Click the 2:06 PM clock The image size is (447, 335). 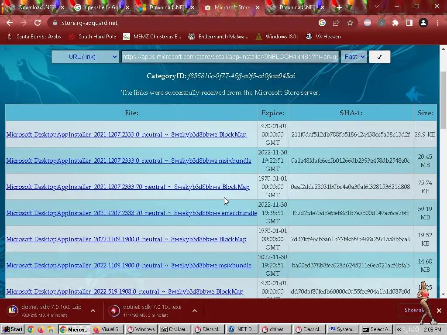pyautogui.click(x=432, y=330)
